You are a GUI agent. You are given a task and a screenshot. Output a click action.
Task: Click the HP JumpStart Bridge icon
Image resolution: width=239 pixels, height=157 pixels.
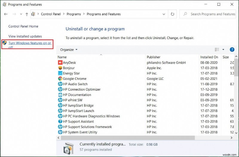60,106
